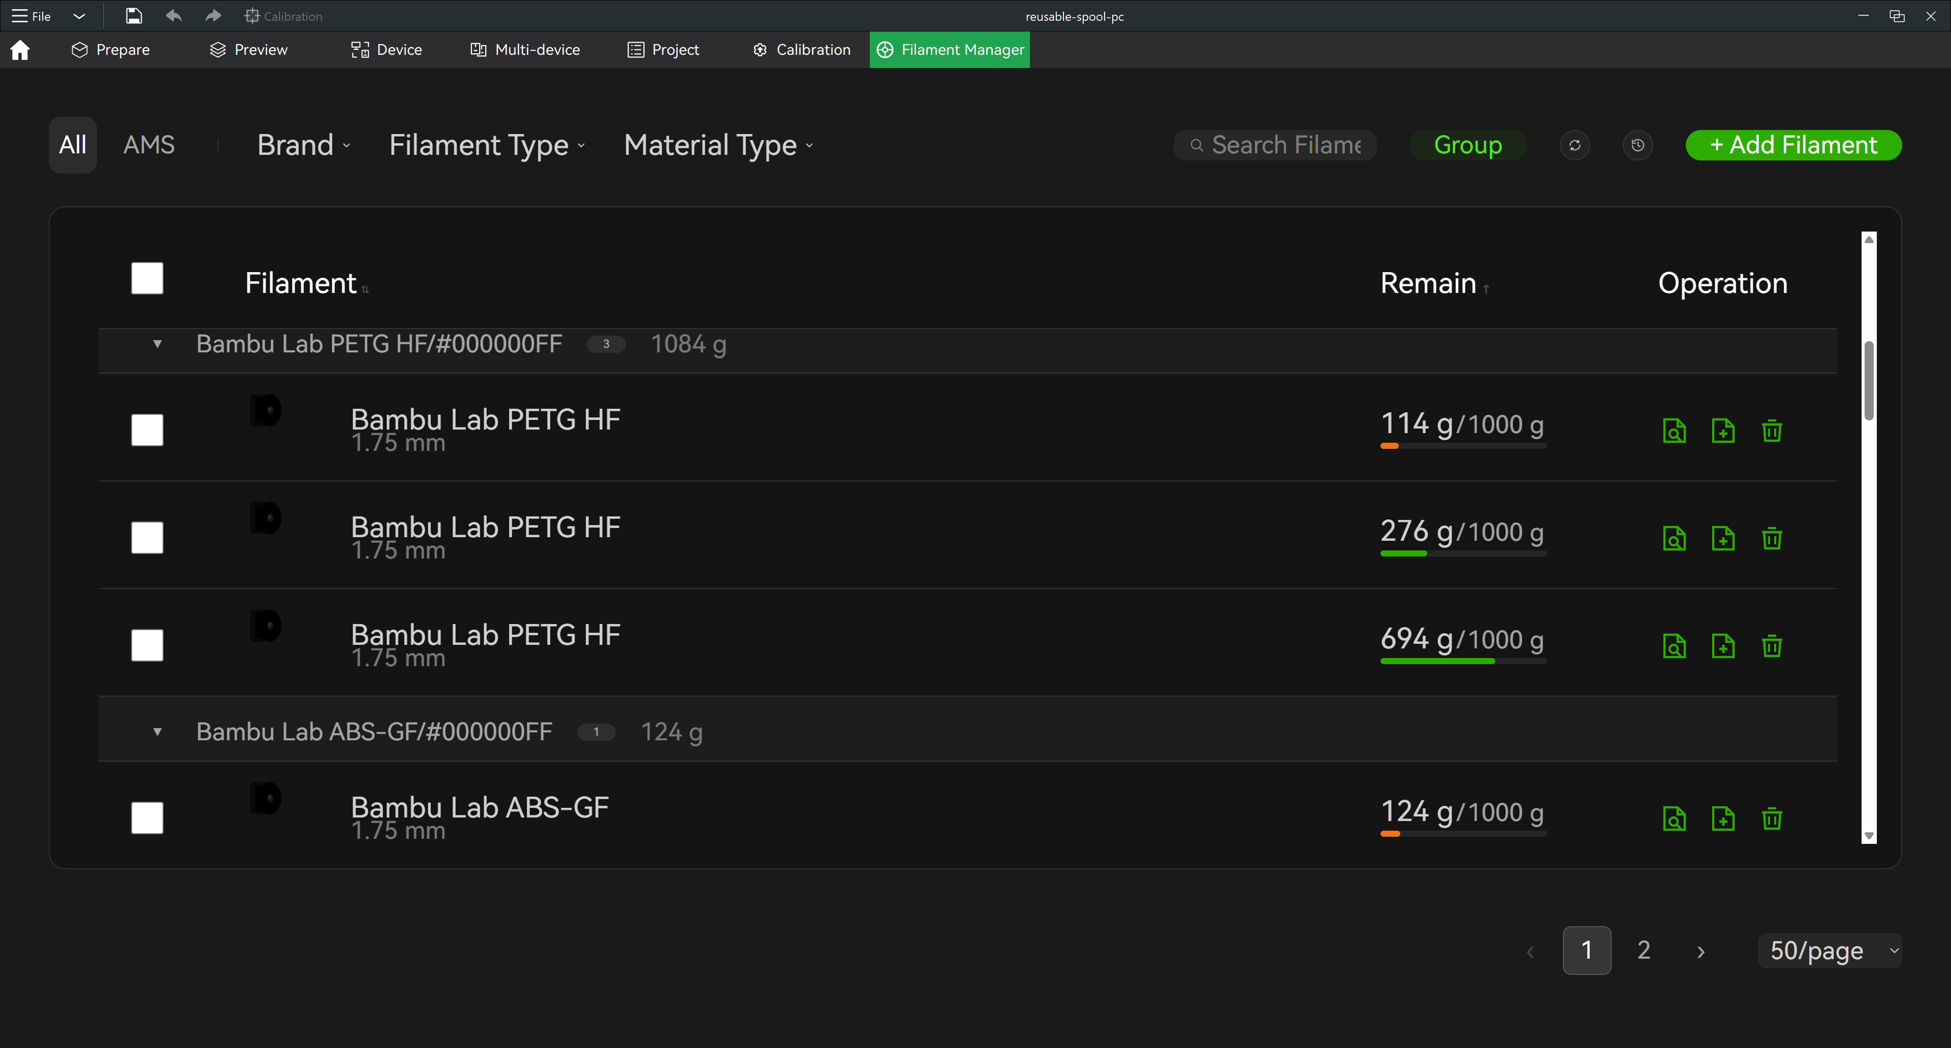Sort by the Remain column header

1434,283
